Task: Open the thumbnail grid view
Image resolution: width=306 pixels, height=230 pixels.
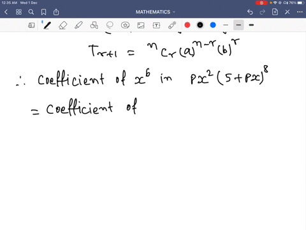Action: pyautogui.click(x=18, y=12)
